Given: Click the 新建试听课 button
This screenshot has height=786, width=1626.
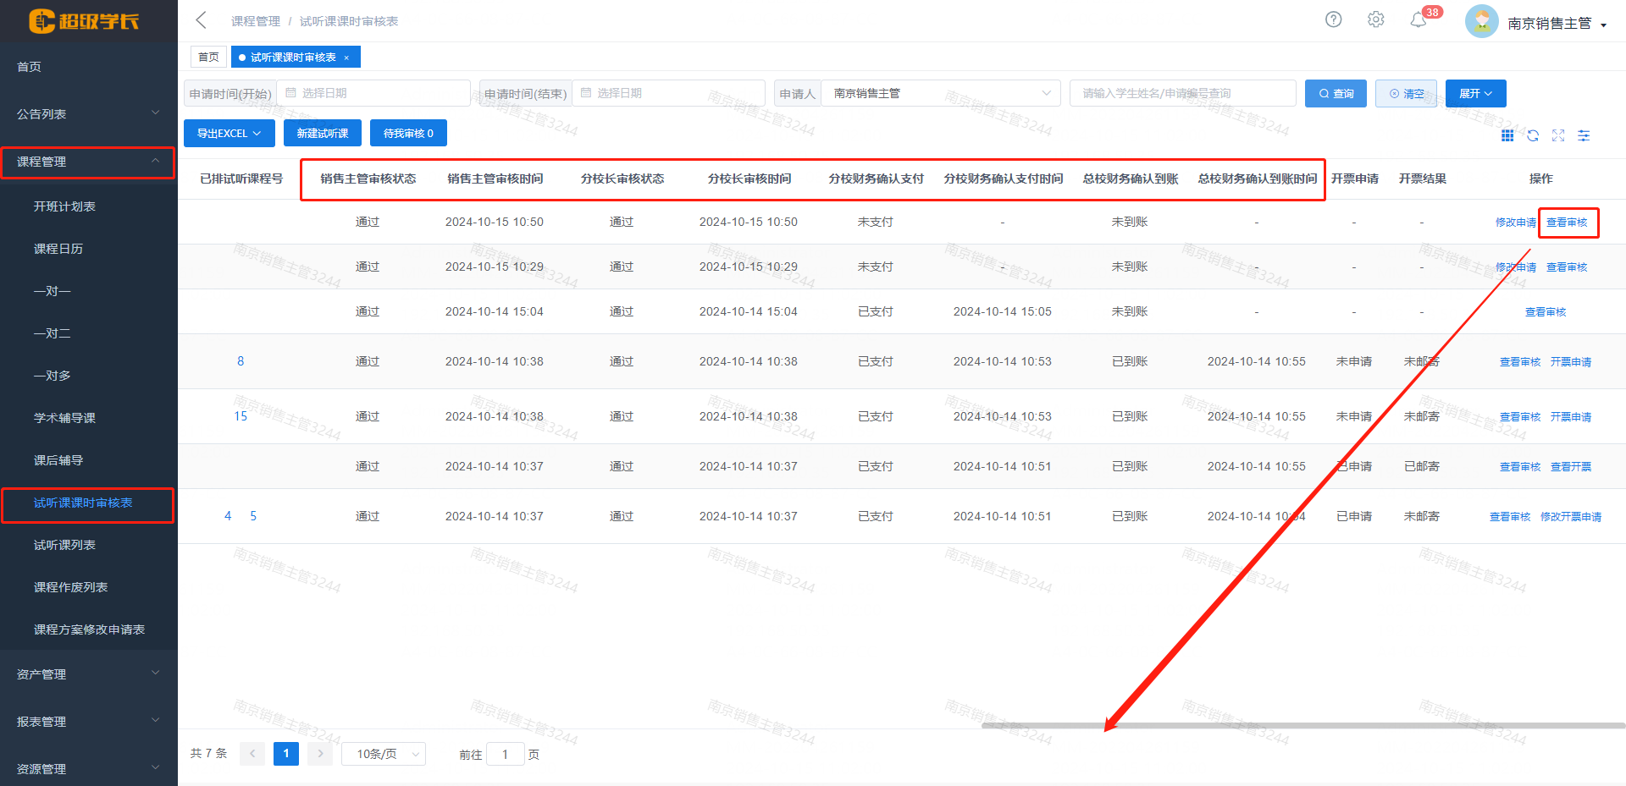Looking at the screenshot, I should tap(323, 133).
